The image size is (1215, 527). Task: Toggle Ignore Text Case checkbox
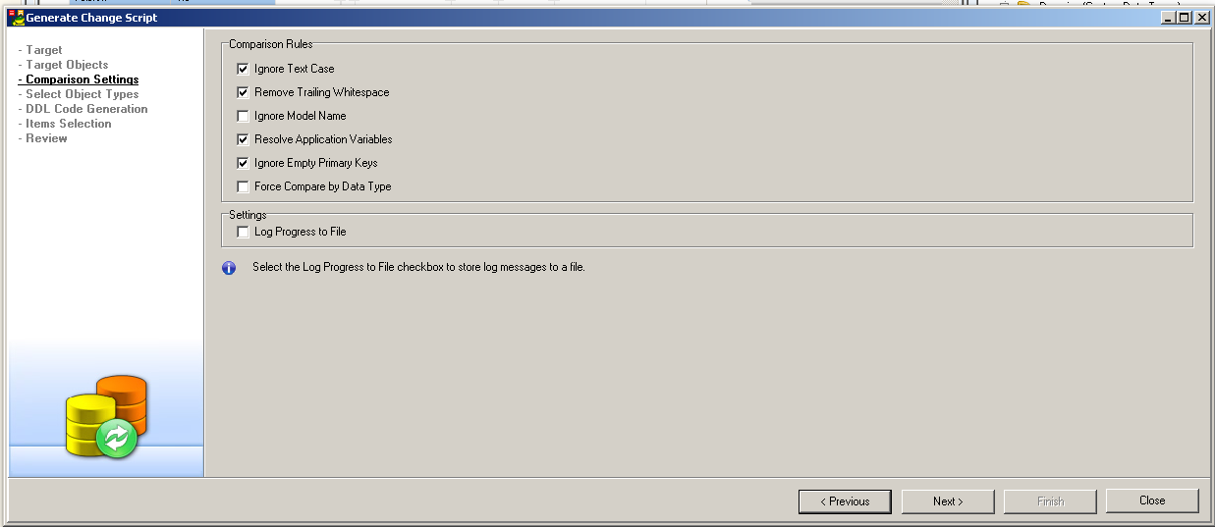point(243,69)
